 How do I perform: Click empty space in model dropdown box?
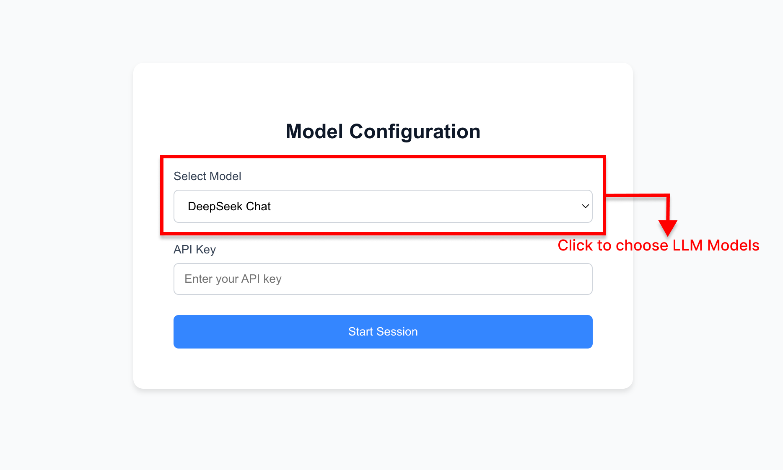tap(419, 206)
